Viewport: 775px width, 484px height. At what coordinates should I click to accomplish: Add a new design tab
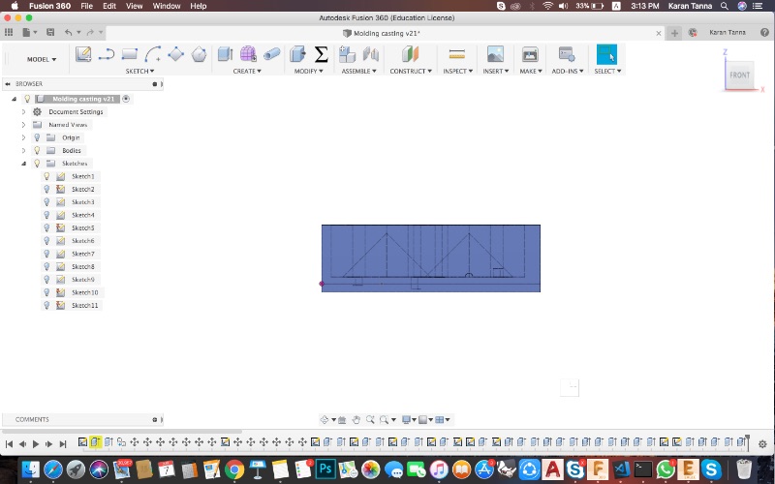coord(674,33)
